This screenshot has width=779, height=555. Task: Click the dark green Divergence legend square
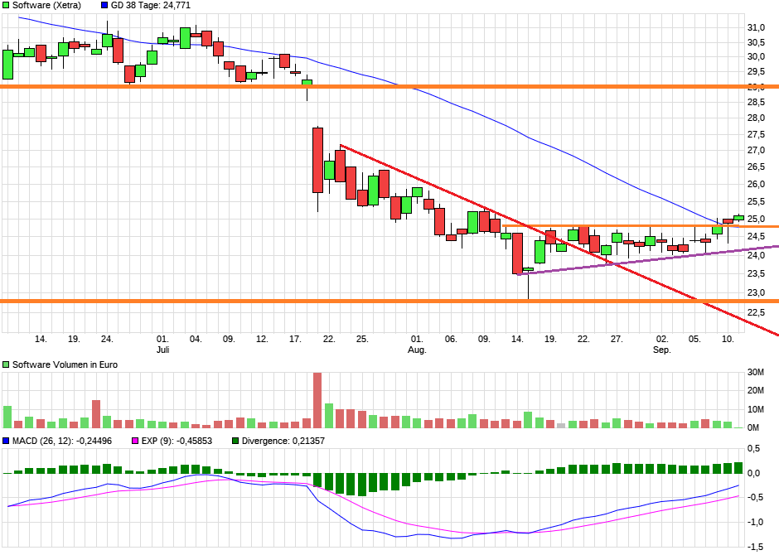[235, 441]
